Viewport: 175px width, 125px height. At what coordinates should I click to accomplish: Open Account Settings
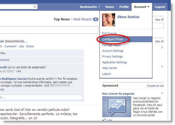[x=113, y=51]
